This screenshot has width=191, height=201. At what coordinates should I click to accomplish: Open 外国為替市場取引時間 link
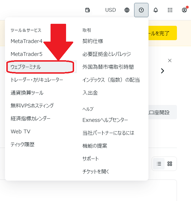tap(108, 67)
